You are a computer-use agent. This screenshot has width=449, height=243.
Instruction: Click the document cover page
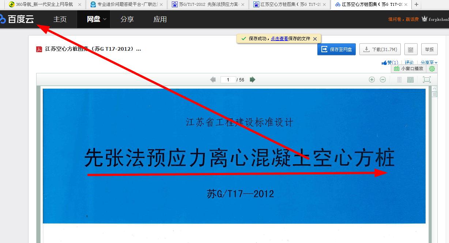[234, 156]
